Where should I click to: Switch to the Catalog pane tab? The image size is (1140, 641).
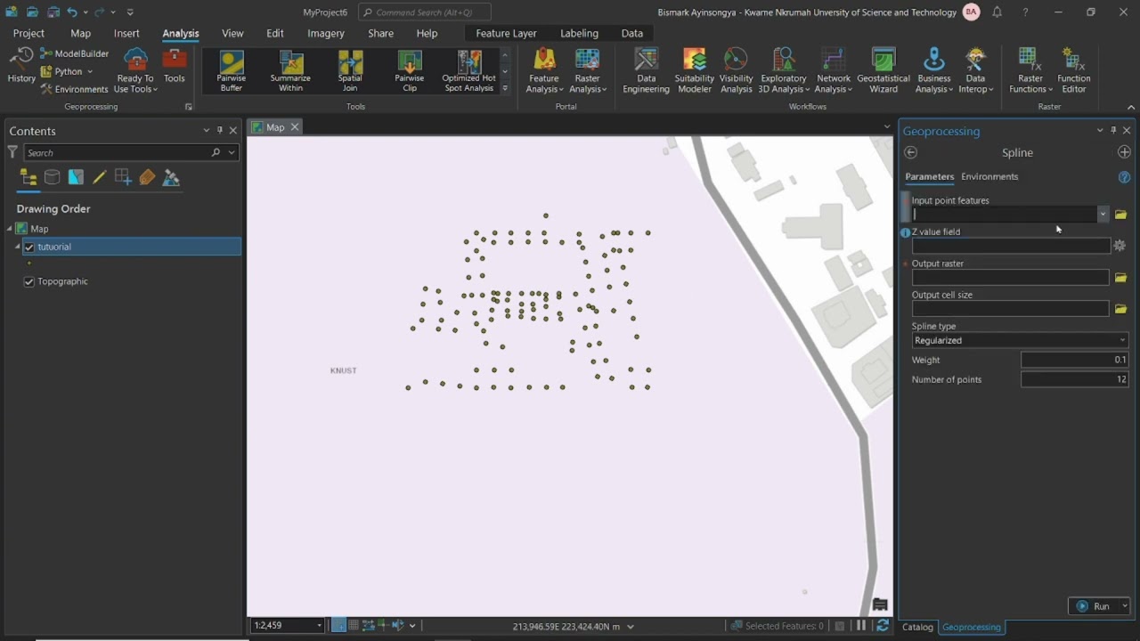pos(917,627)
